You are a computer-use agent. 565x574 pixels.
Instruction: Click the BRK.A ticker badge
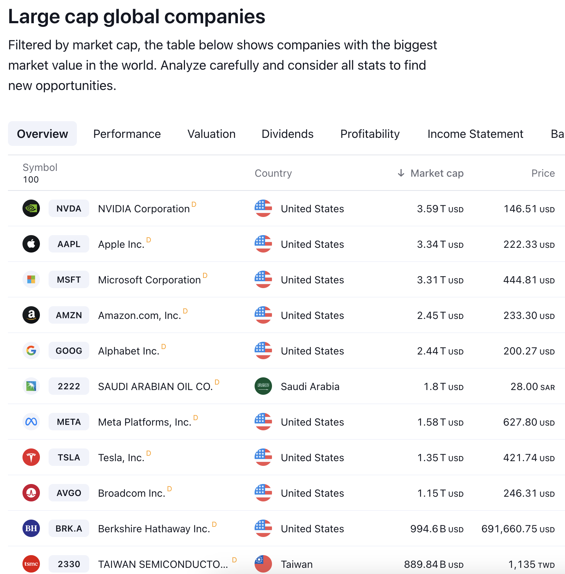click(x=69, y=529)
